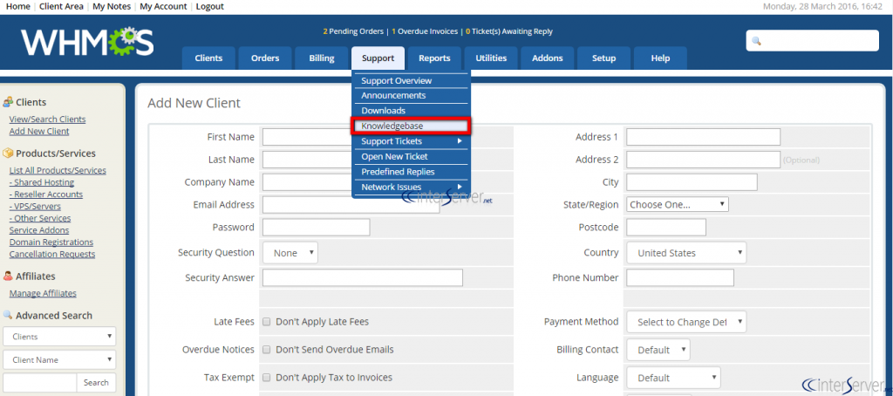The image size is (893, 396).
Task: Open the Language dropdown
Action: (673, 377)
